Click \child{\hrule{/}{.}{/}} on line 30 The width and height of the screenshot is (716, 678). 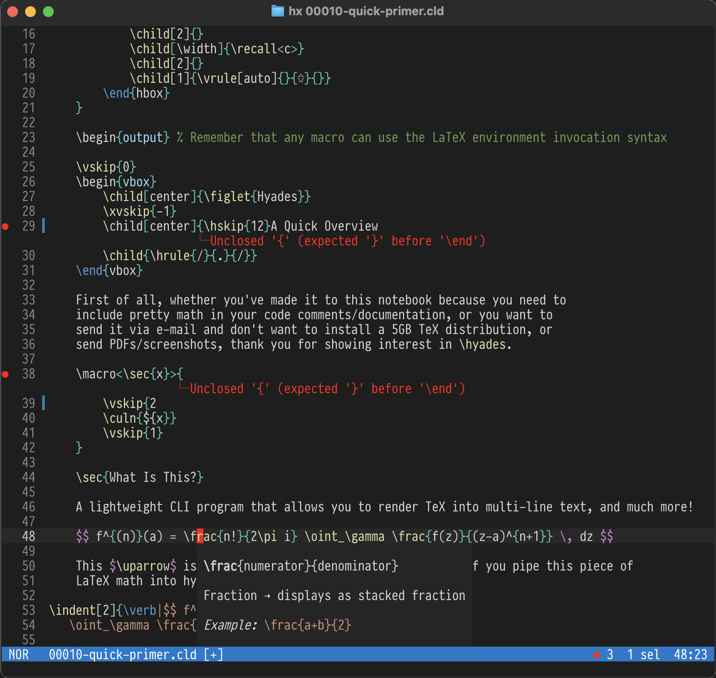tap(180, 256)
